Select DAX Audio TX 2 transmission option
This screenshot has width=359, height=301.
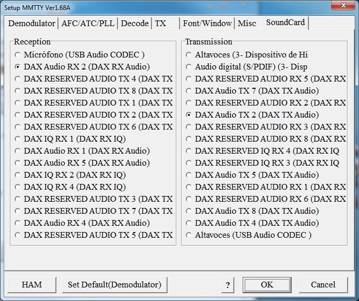(x=253, y=115)
